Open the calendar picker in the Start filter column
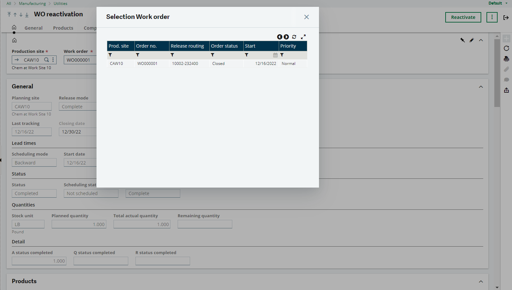512x290 pixels. click(x=275, y=55)
